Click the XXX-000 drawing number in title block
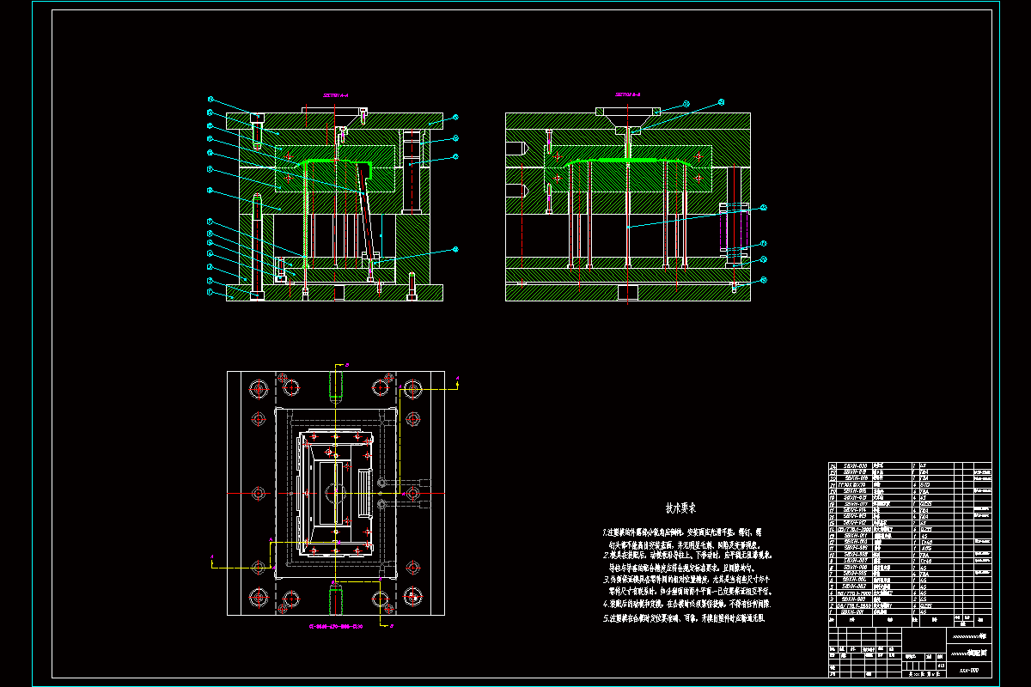The height and width of the screenshot is (687, 1031). click(969, 669)
